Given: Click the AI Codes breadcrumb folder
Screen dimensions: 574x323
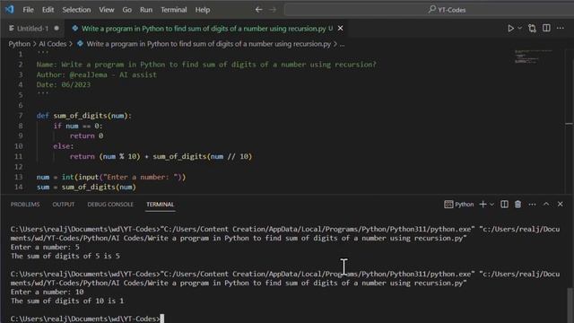Looking at the screenshot, I should 53,44.
